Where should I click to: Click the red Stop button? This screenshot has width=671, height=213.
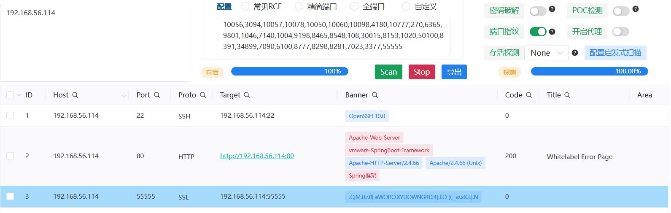point(422,72)
